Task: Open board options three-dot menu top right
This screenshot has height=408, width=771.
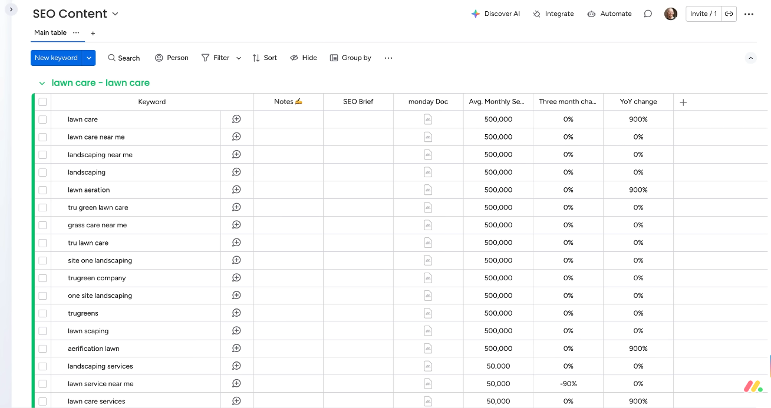Action: (749, 14)
